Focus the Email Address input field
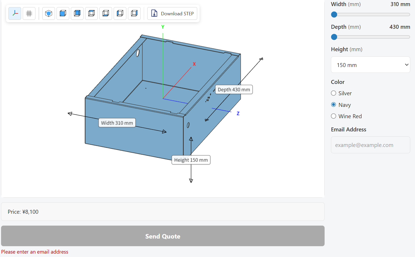415x257 pixels. click(x=371, y=145)
